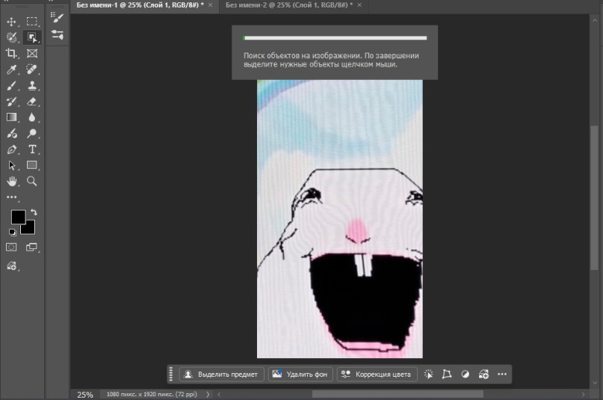Select the Brush tool
The width and height of the screenshot is (603, 400).
[11, 85]
